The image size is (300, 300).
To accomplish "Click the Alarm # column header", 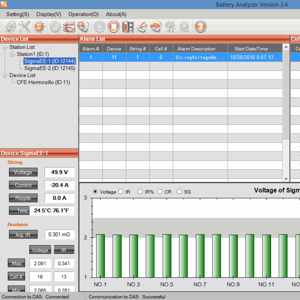I will pyautogui.click(x=91, y=49).
